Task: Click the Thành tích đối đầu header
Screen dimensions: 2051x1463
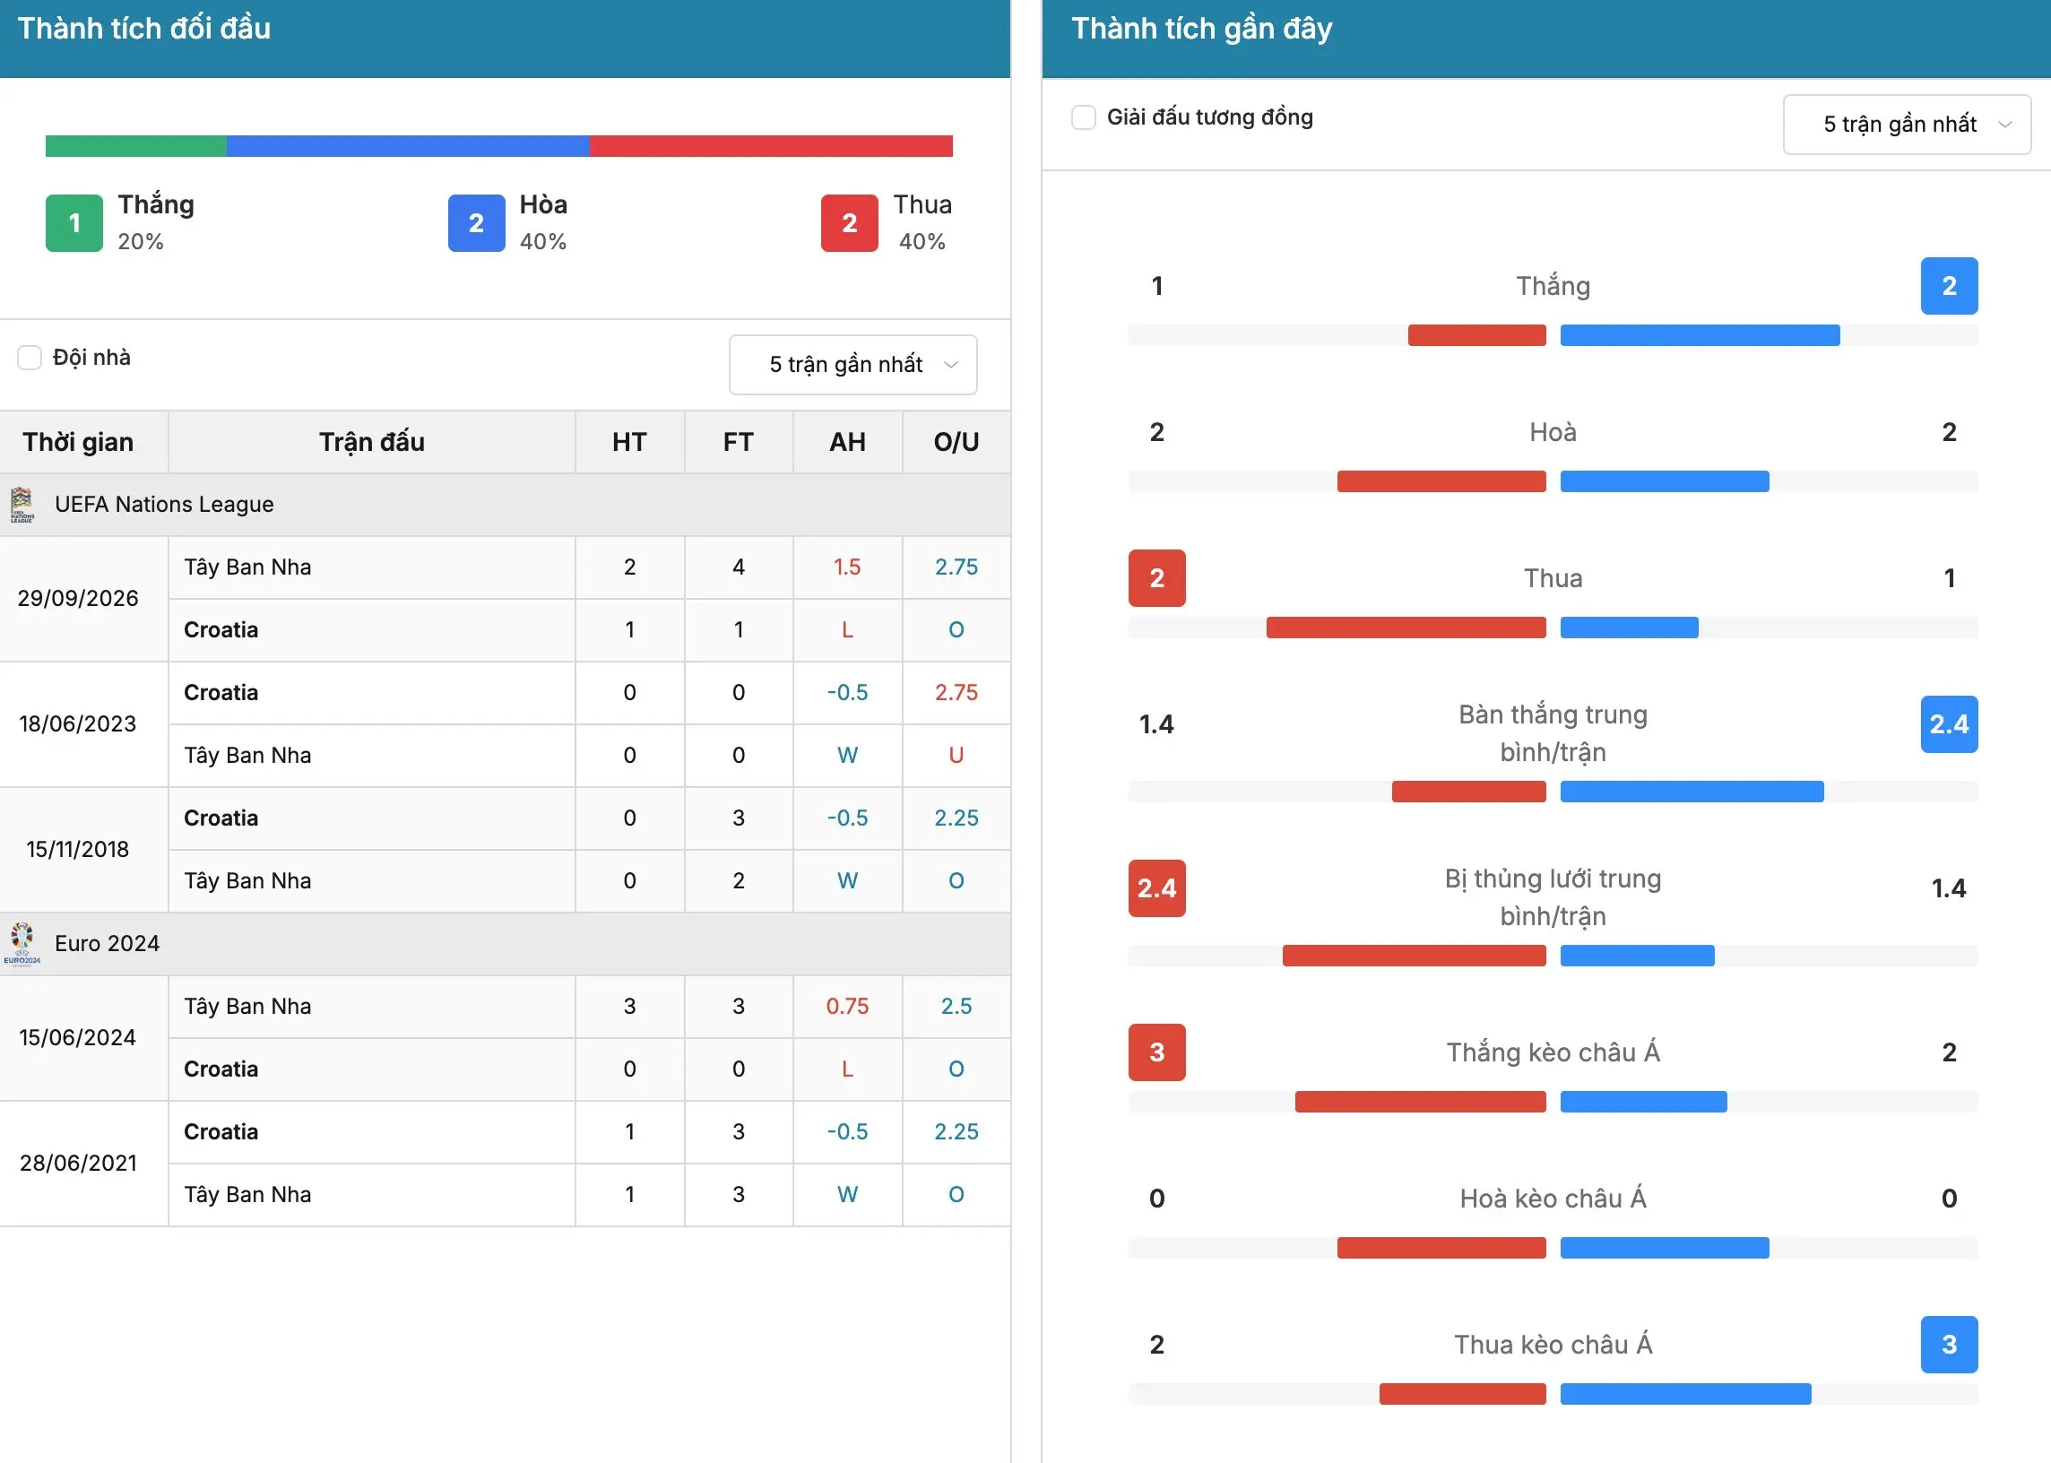Action: coord(144,29)
